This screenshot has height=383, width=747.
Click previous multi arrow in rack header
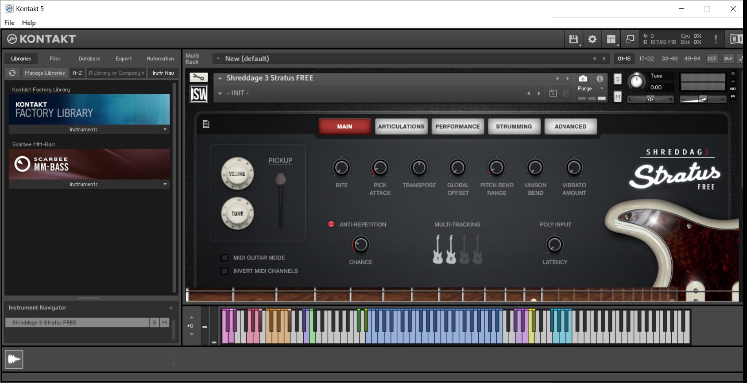click(x=594, y=58)
